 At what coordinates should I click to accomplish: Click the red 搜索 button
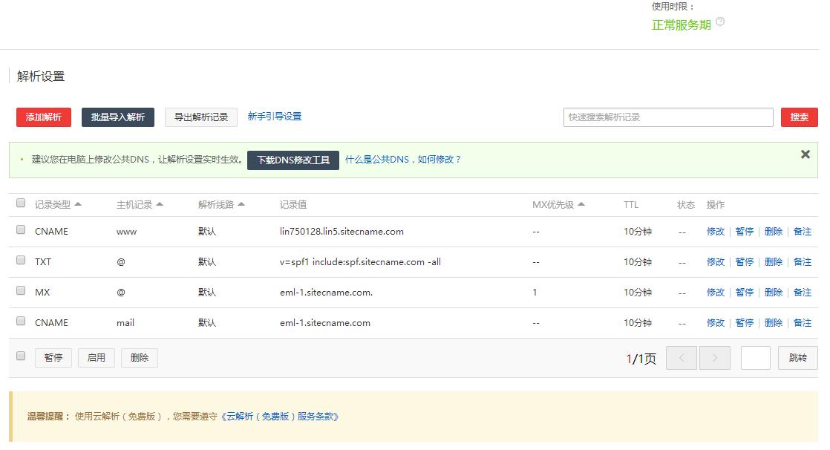[799, 117]
